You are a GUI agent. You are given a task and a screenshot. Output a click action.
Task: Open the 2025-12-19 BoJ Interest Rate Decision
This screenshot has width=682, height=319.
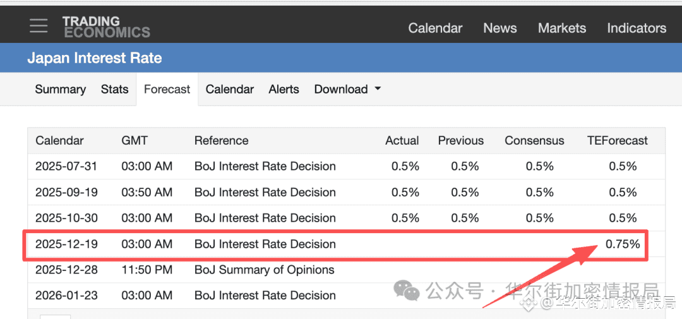[265, 244]
